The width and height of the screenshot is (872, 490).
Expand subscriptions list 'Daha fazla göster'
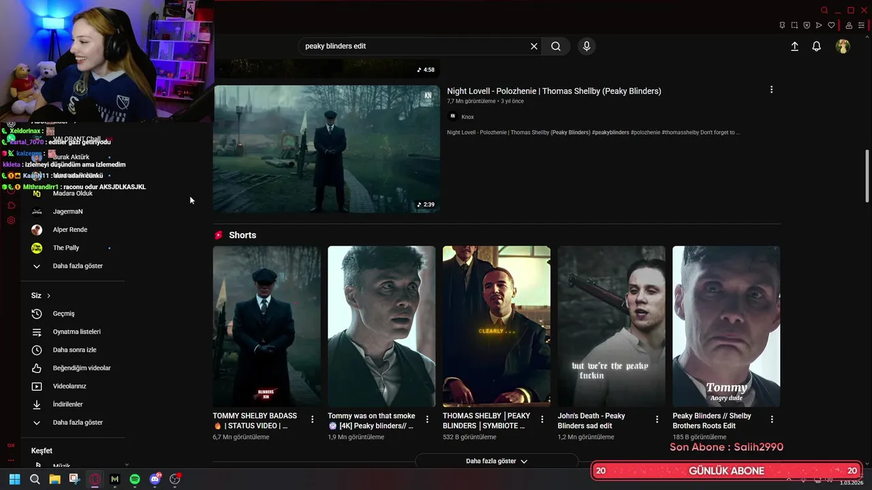click(x=72, y=266)
